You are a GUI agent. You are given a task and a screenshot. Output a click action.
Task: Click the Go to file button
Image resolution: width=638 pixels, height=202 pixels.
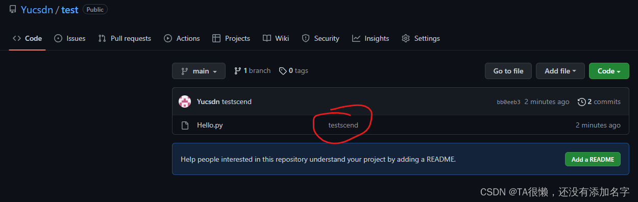pos(508,71)
